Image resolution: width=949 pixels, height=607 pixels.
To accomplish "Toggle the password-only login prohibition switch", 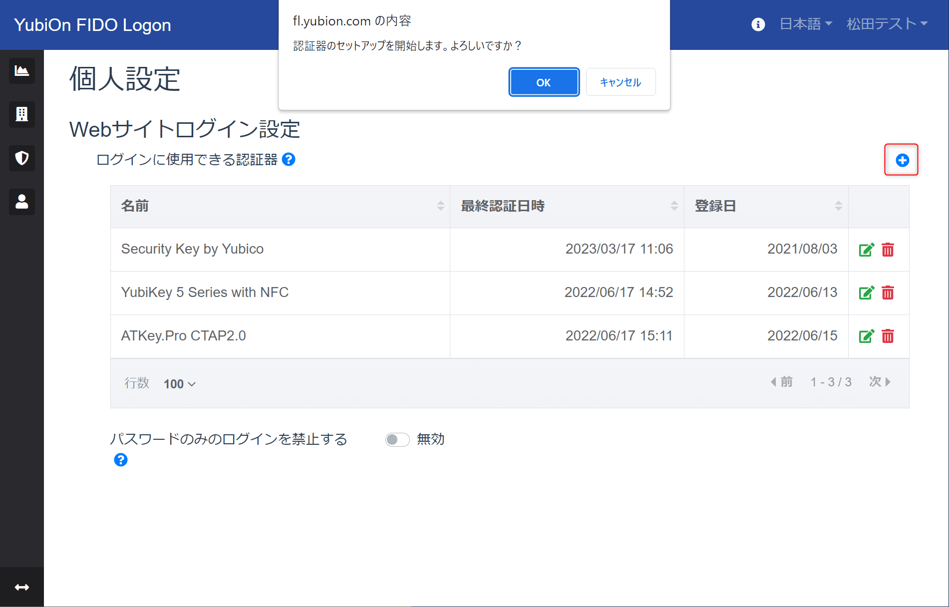I will 397,439.
